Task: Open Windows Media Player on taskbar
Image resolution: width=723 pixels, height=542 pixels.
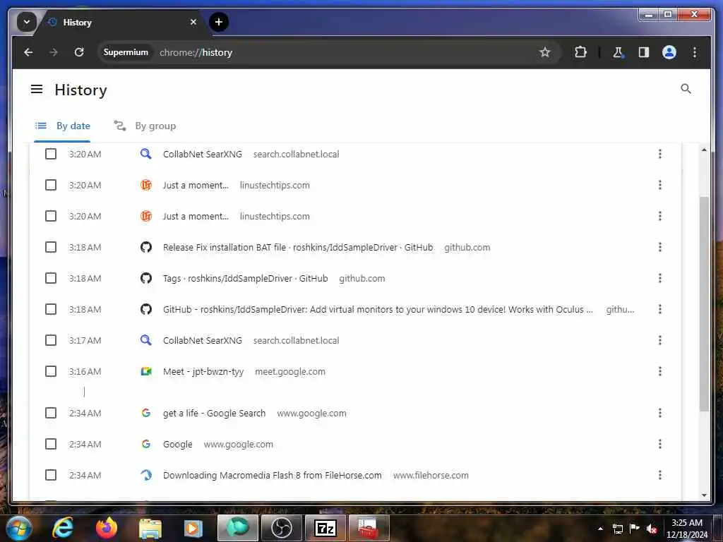Action: point(193,528)
